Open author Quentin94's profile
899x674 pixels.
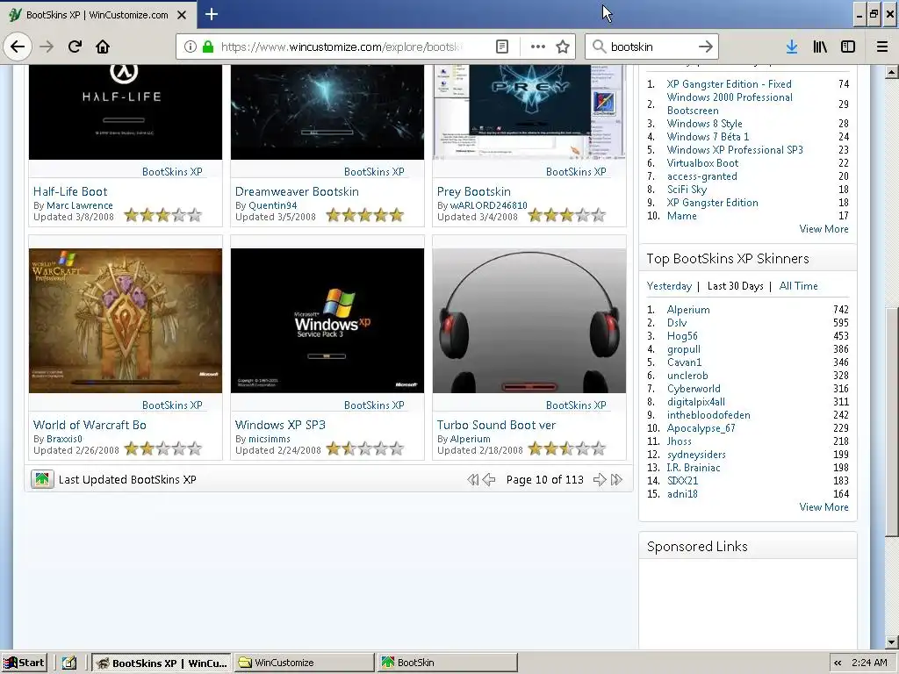(x=273, y=205)
